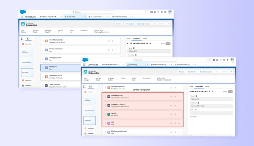The image size is (254, 146).
Task: Switch to the Build tab in front window
Action: [x=191, y=87]
